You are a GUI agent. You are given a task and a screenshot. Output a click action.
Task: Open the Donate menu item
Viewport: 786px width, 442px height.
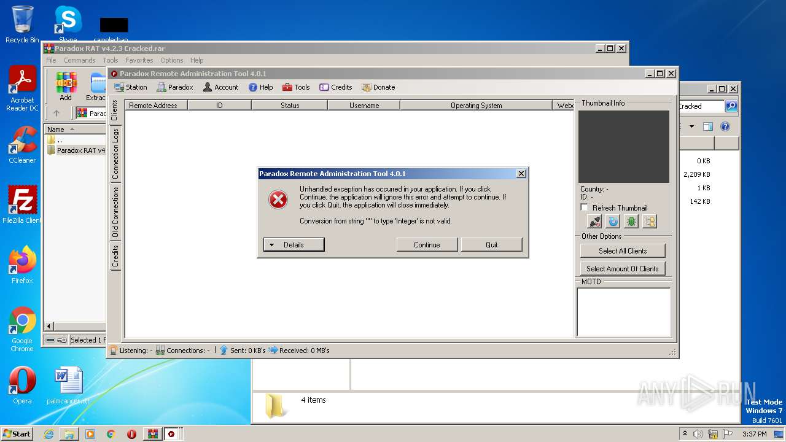(378, 87)
